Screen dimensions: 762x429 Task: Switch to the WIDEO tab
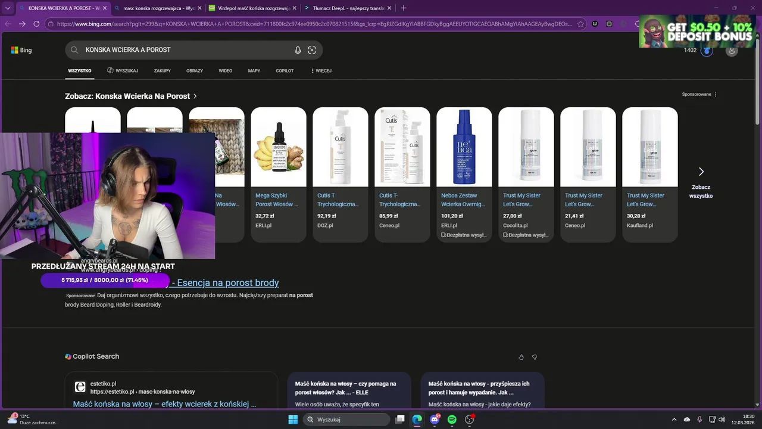coord(226,71)
